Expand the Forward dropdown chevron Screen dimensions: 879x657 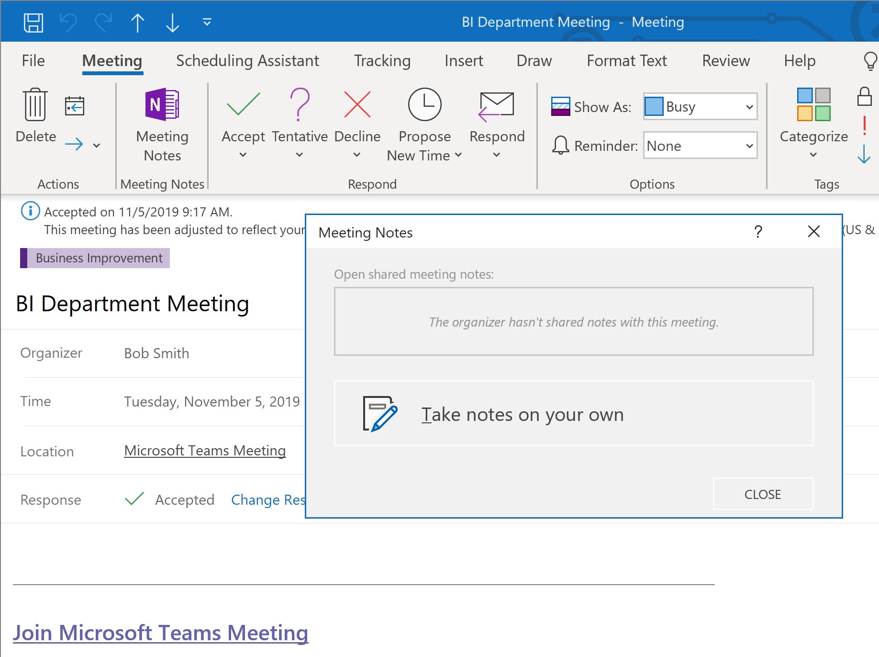[x=97, y=145]
